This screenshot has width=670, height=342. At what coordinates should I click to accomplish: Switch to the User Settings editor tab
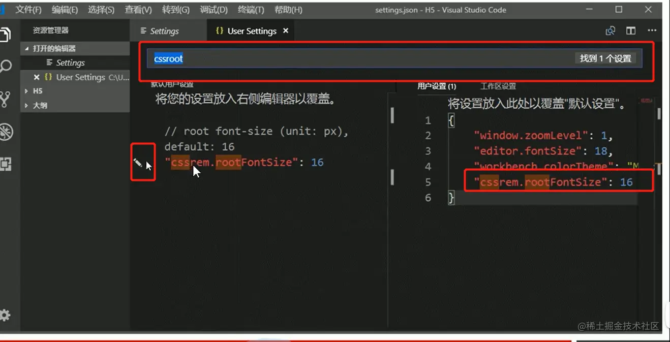tap(251, 31)
